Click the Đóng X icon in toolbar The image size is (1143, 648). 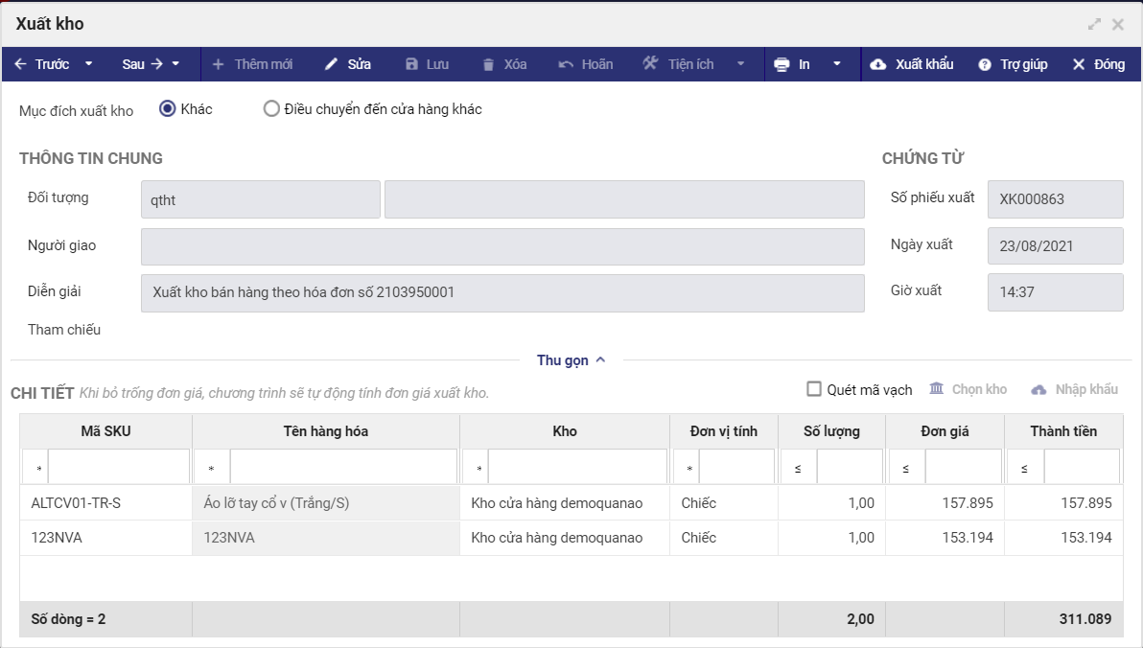tap(1079, 64)
